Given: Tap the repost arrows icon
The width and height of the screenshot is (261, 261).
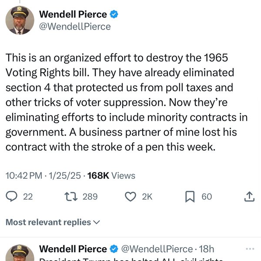Looking at the screenshot, I should tap(71, 197).
